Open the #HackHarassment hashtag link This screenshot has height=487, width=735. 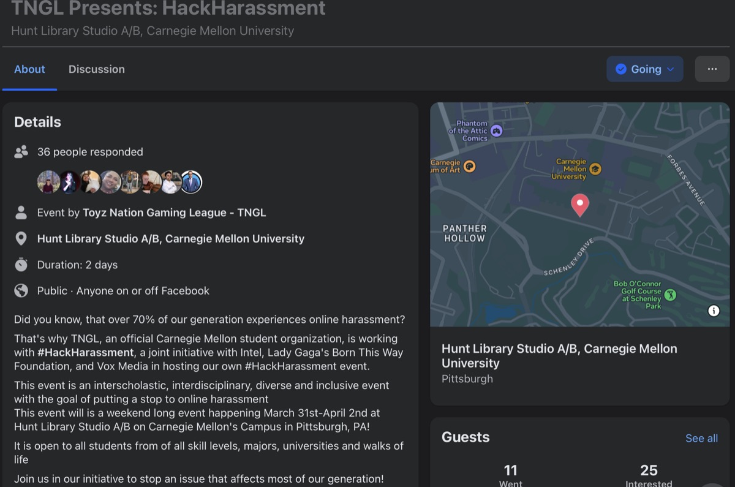(85, 352)
